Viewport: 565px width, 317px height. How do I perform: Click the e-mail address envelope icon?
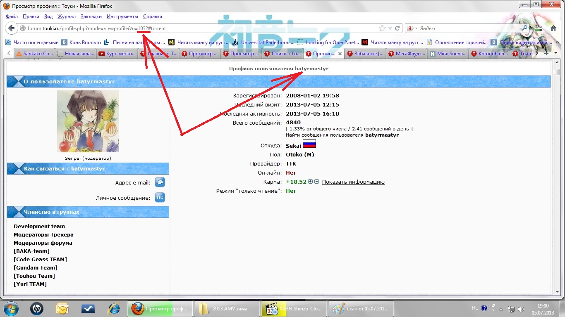click(160, 182)
